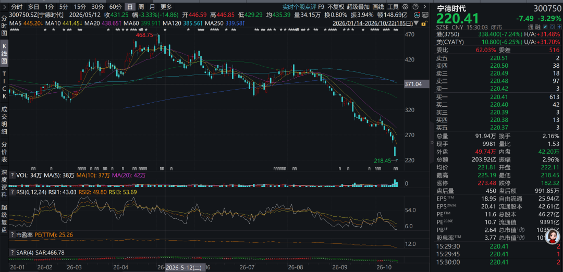
Task: Click the WP screen icon
Action: (425, 15)
